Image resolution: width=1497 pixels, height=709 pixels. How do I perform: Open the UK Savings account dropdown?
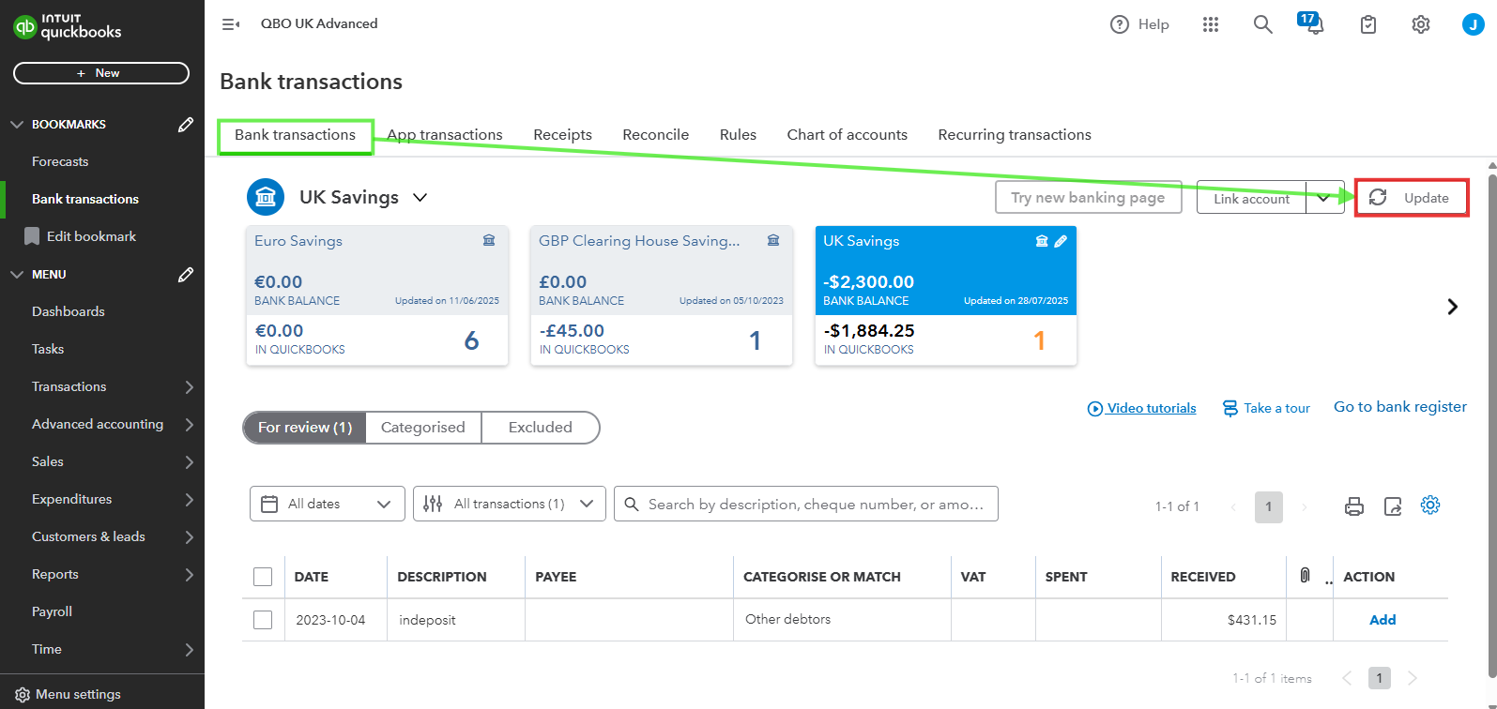coord(420,198)
